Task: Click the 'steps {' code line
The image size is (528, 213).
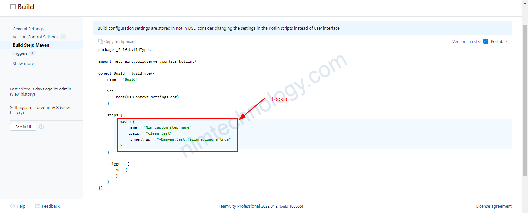Action: click(115, 115)
